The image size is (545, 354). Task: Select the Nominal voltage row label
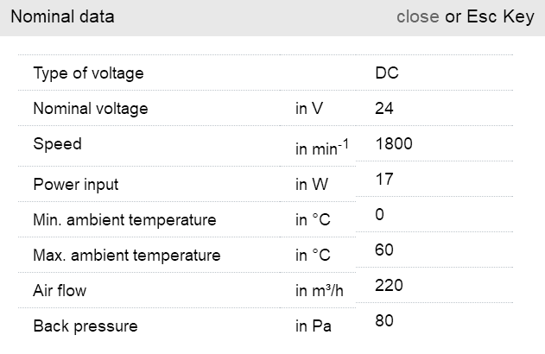click(91, 109)
